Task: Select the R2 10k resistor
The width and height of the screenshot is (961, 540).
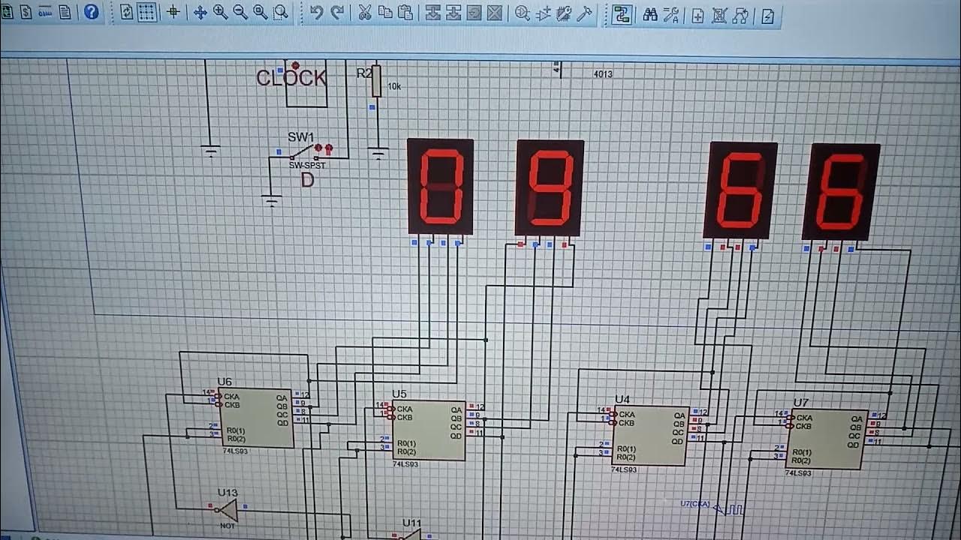Action: pyautogui.click(x=376, y=81)
